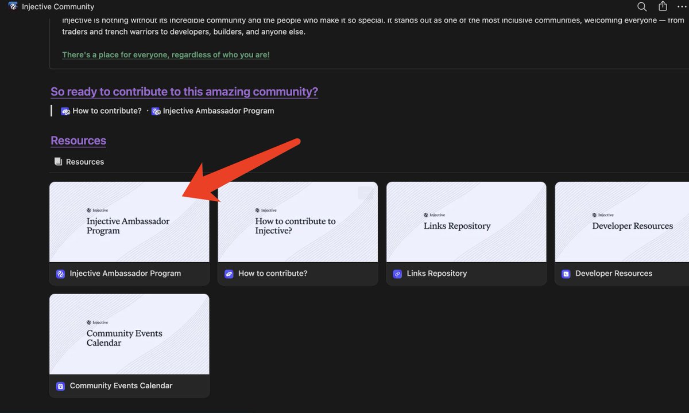Click the 'So ready to contribute' heading link

point(184,92)
